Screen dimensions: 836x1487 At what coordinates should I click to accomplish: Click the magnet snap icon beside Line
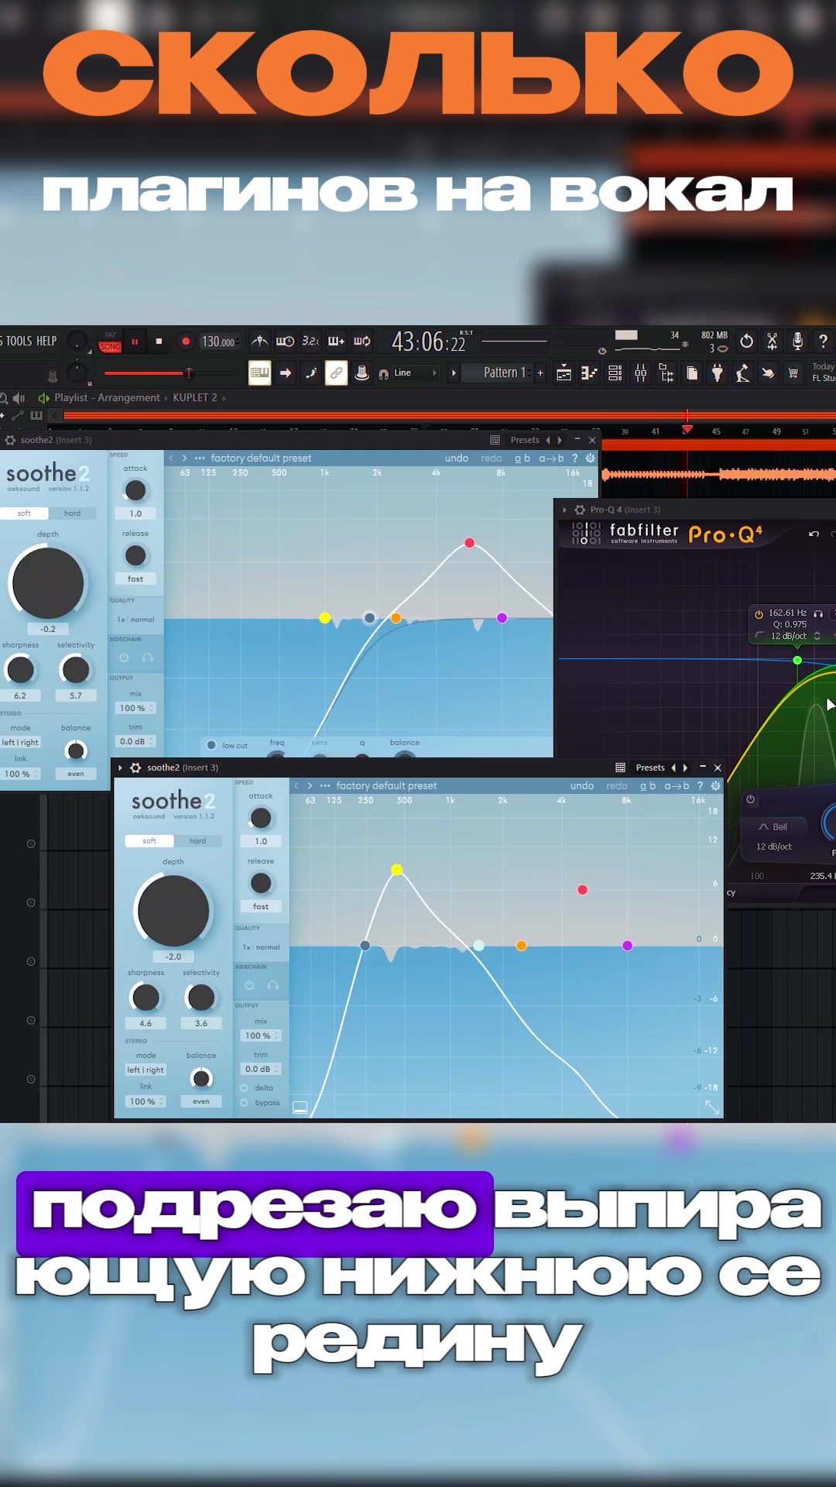tap(383, 374)
